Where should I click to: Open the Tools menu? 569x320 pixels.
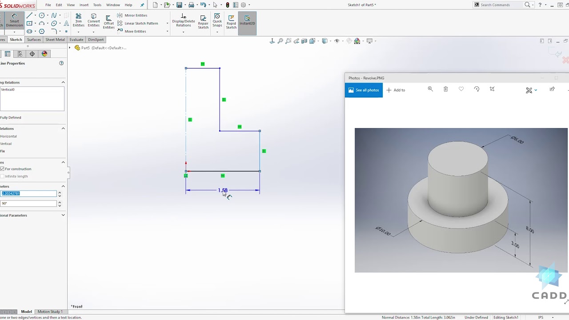[x=97, y=5]
